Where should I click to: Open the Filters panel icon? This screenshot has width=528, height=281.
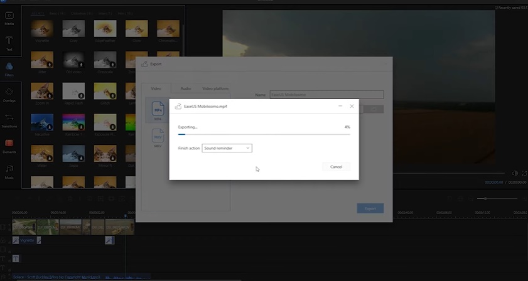[9, 68]
